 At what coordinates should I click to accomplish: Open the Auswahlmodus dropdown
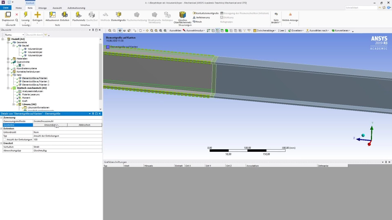tap(194, 30)
